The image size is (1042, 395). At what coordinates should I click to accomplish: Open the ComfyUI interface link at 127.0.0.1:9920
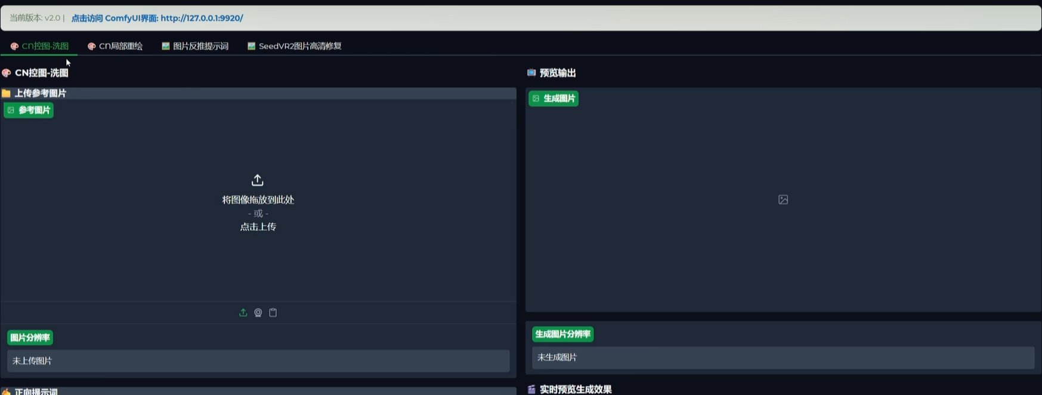pyautogui.click(x=157, y=18)
